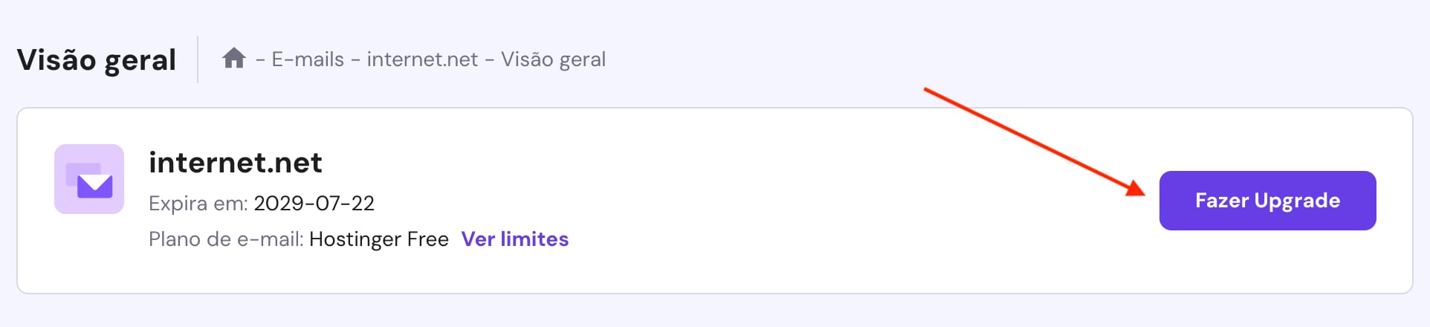Click the home icon in the breadcrumb
Viewport: 1430px width, 327px height.
coord(233,58)
